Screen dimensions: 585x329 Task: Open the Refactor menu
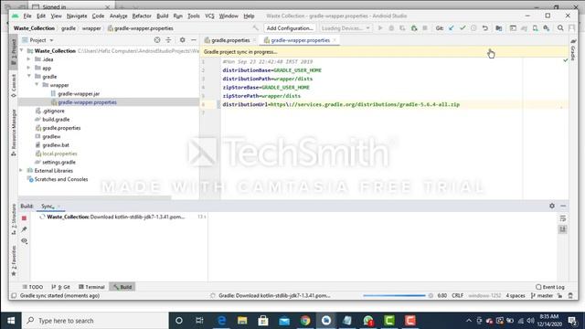click(142, 16)
